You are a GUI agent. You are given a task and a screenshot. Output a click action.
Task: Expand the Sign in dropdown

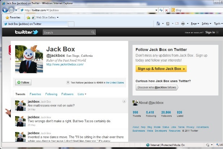(x=211, y=32)
